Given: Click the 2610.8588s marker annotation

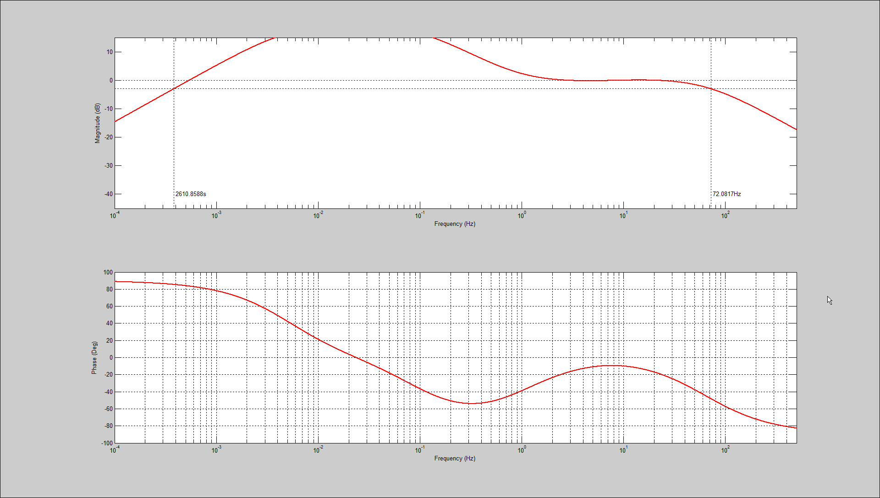Looking at the screenshot, I should coord(191,194).
